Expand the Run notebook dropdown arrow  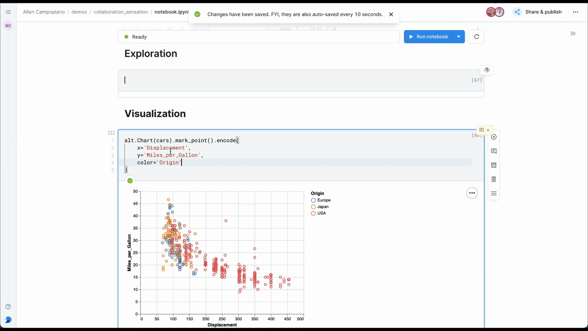pos(459,37)
